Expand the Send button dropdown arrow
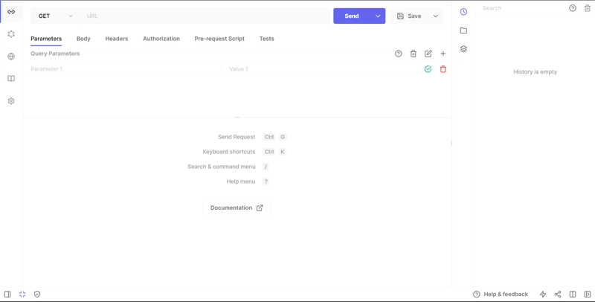The width and height of the screenshot is (595, 302). 378,16
